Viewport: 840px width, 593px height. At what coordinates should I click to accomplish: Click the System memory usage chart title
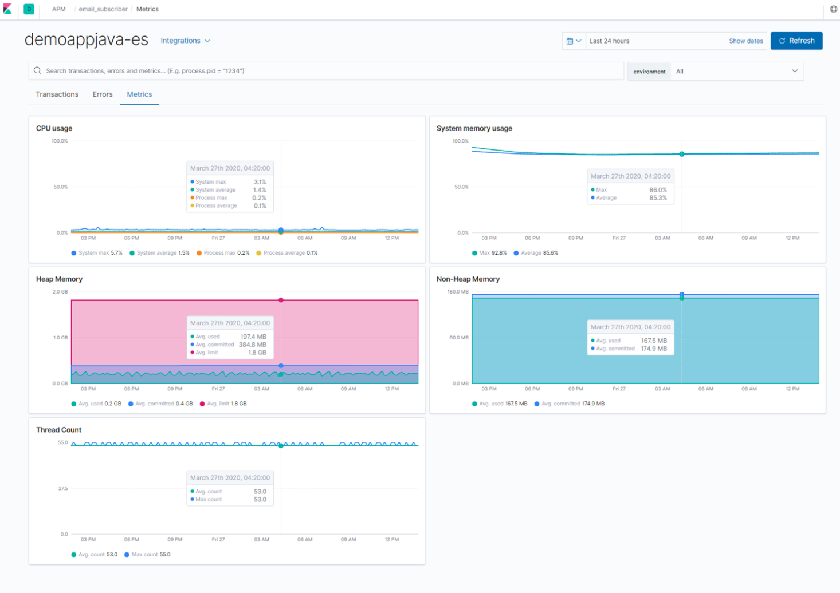tap(474, 128)
